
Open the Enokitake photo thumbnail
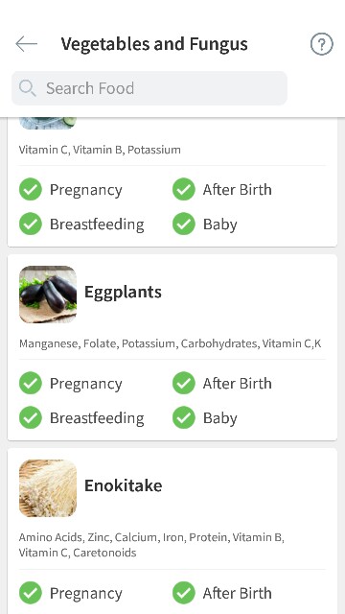(48, 488)
